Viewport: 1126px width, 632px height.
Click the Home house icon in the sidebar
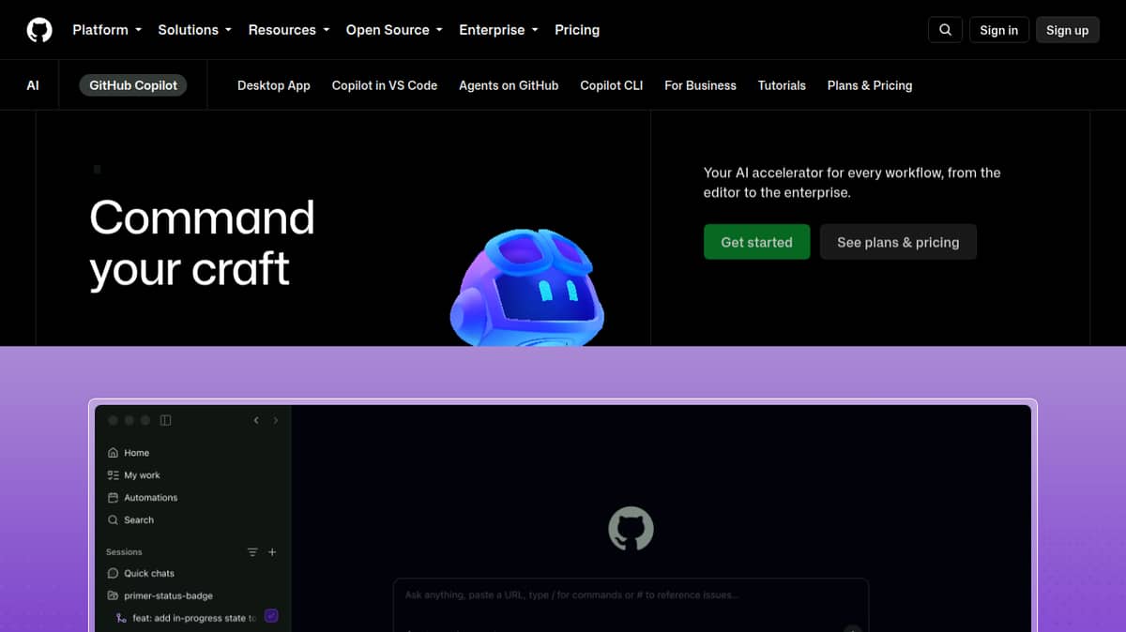click(x=114, y=453)
